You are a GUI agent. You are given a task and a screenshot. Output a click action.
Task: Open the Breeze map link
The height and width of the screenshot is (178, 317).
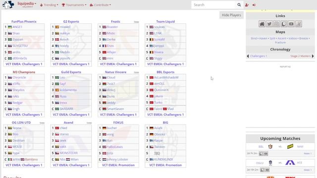pos(304,38)
